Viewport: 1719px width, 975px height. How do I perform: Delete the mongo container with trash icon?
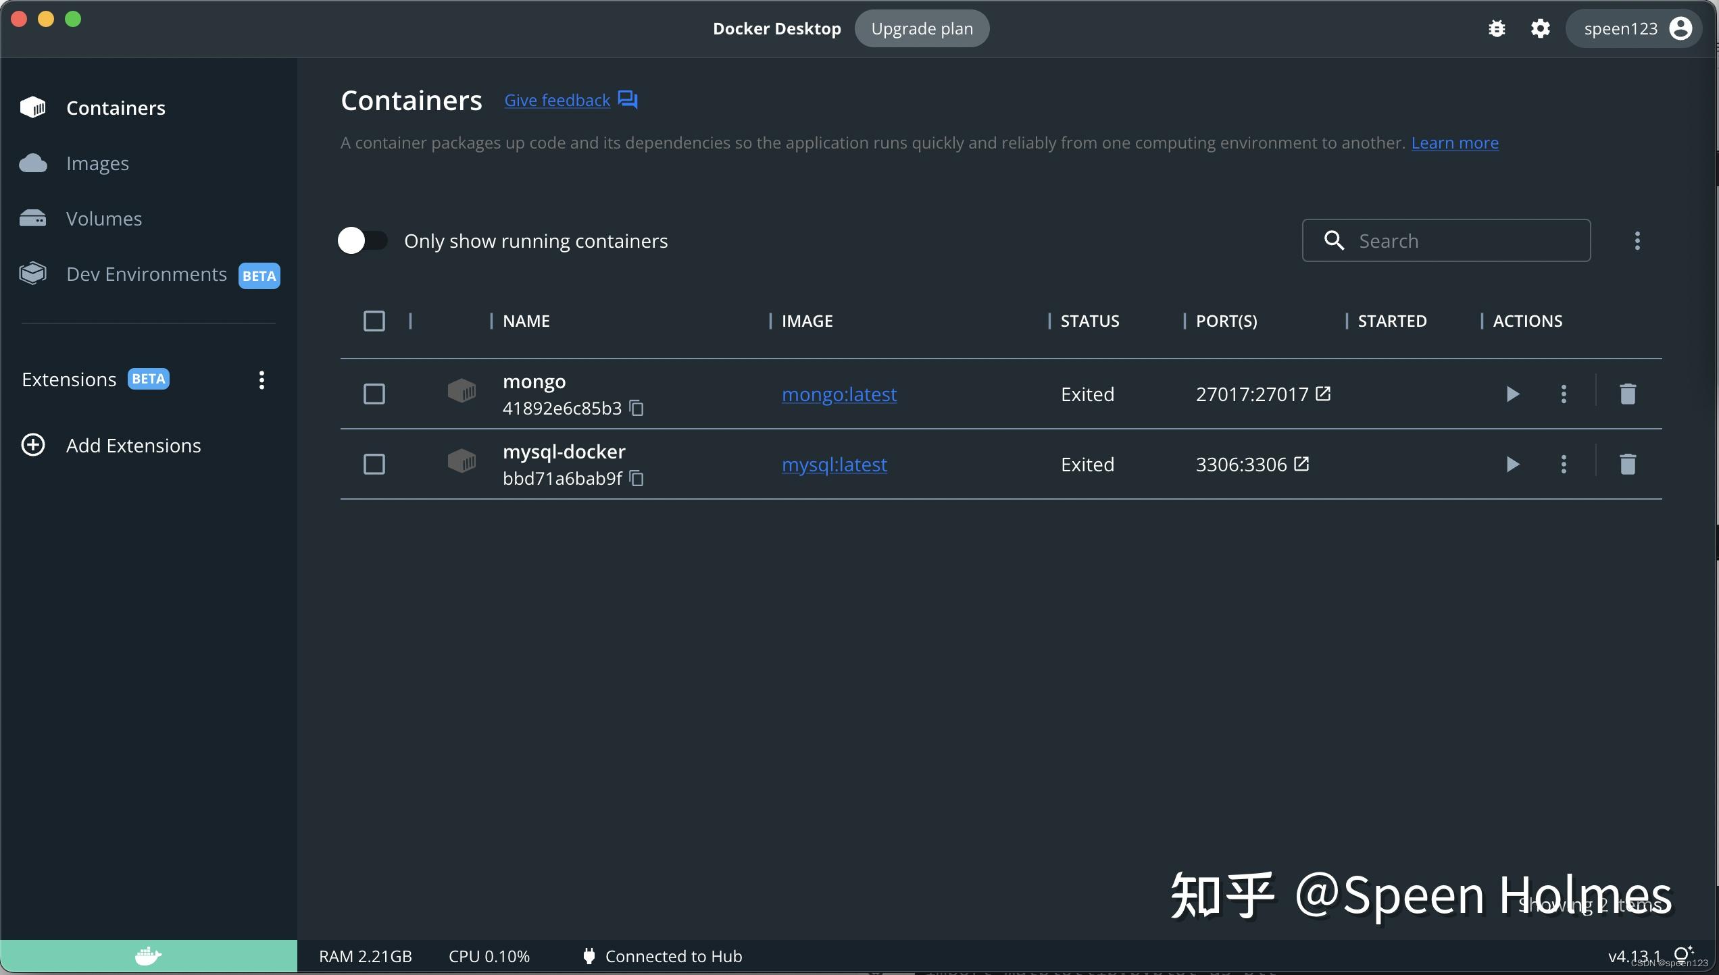1627,394
